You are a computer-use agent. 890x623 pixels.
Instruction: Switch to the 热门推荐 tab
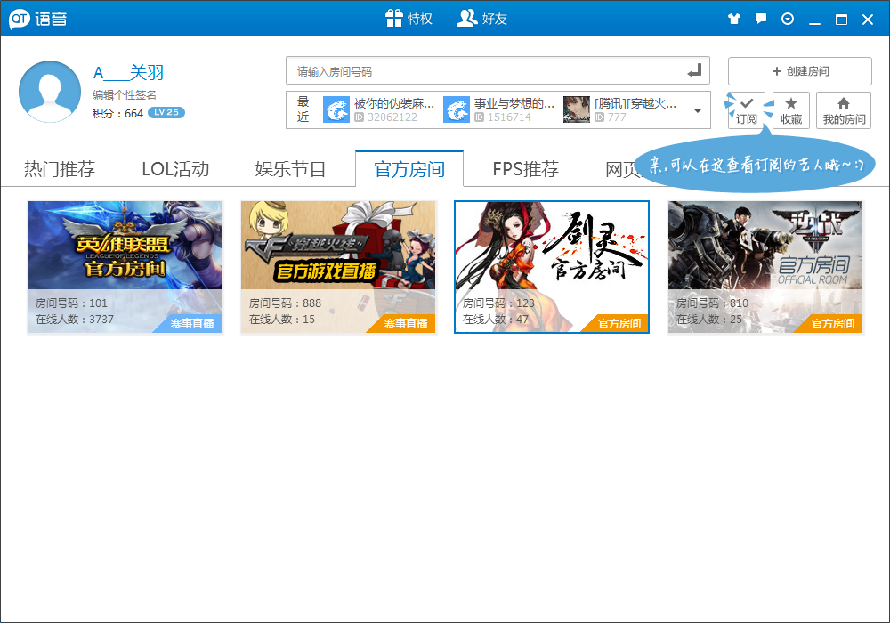(60, 169)
